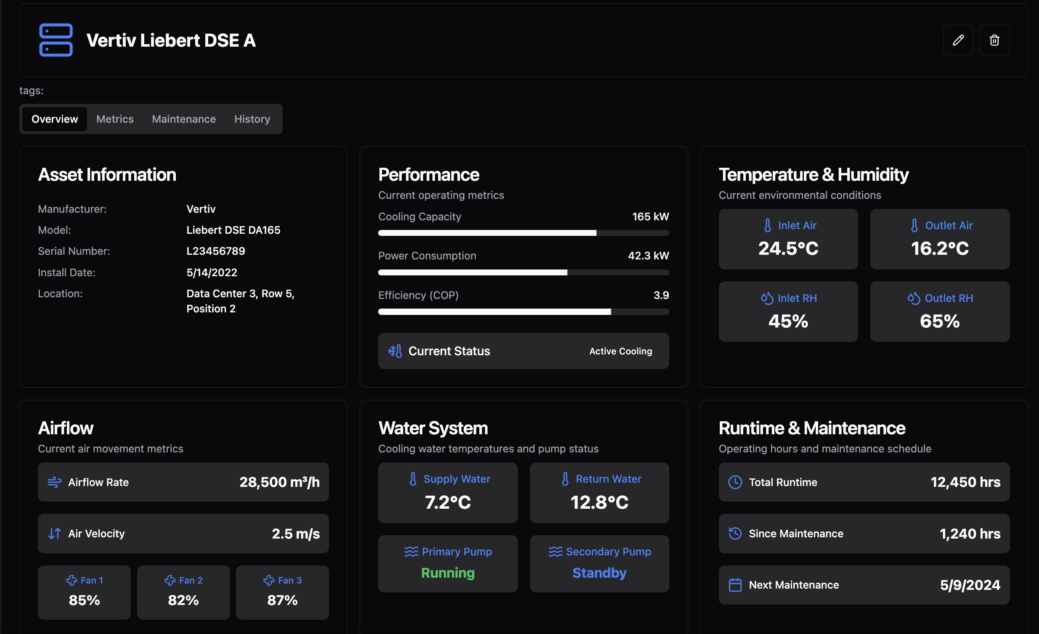
Task: Click the snowflake thermometer Current Status icon
Action: [x=395, y=351]
